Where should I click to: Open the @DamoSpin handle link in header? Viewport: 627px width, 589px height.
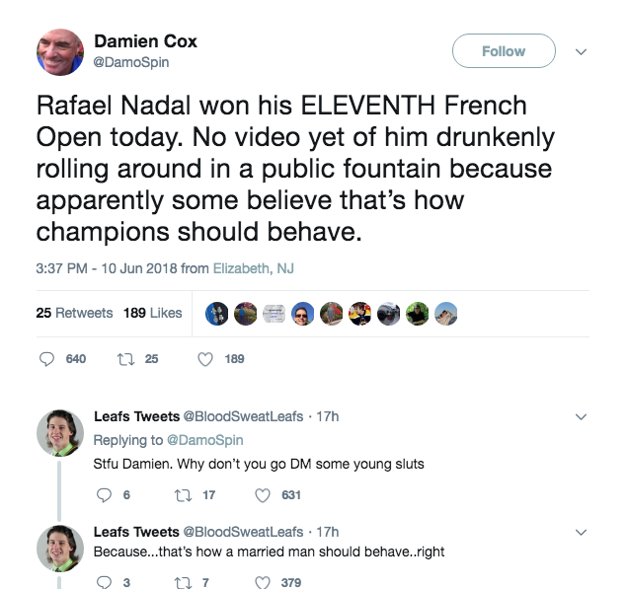(133, 62)
